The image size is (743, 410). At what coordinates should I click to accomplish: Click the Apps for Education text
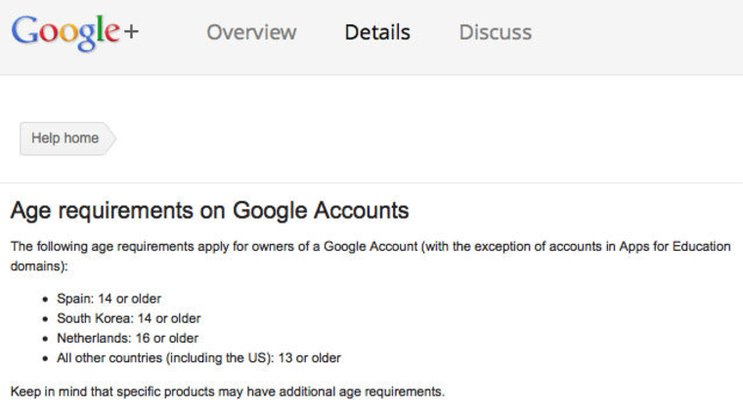pos(675,246)
